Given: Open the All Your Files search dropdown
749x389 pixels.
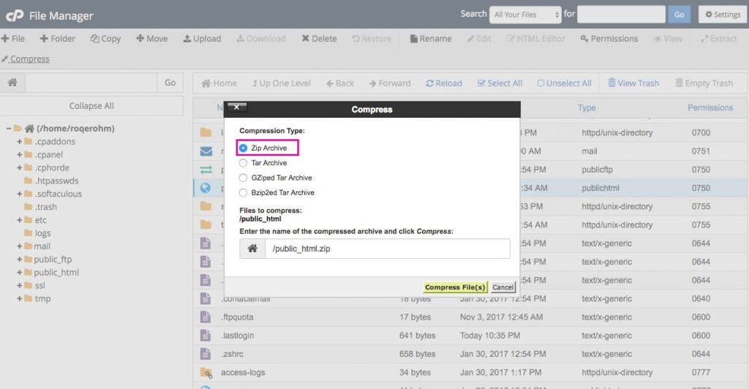Looking at the screenshot, I should (x=524, y=15).
